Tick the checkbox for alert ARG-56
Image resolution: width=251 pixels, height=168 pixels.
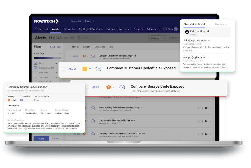[x=63, y=69]
